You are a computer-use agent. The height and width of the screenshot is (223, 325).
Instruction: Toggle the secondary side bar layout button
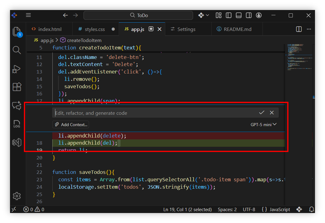[x=249, y=15]
